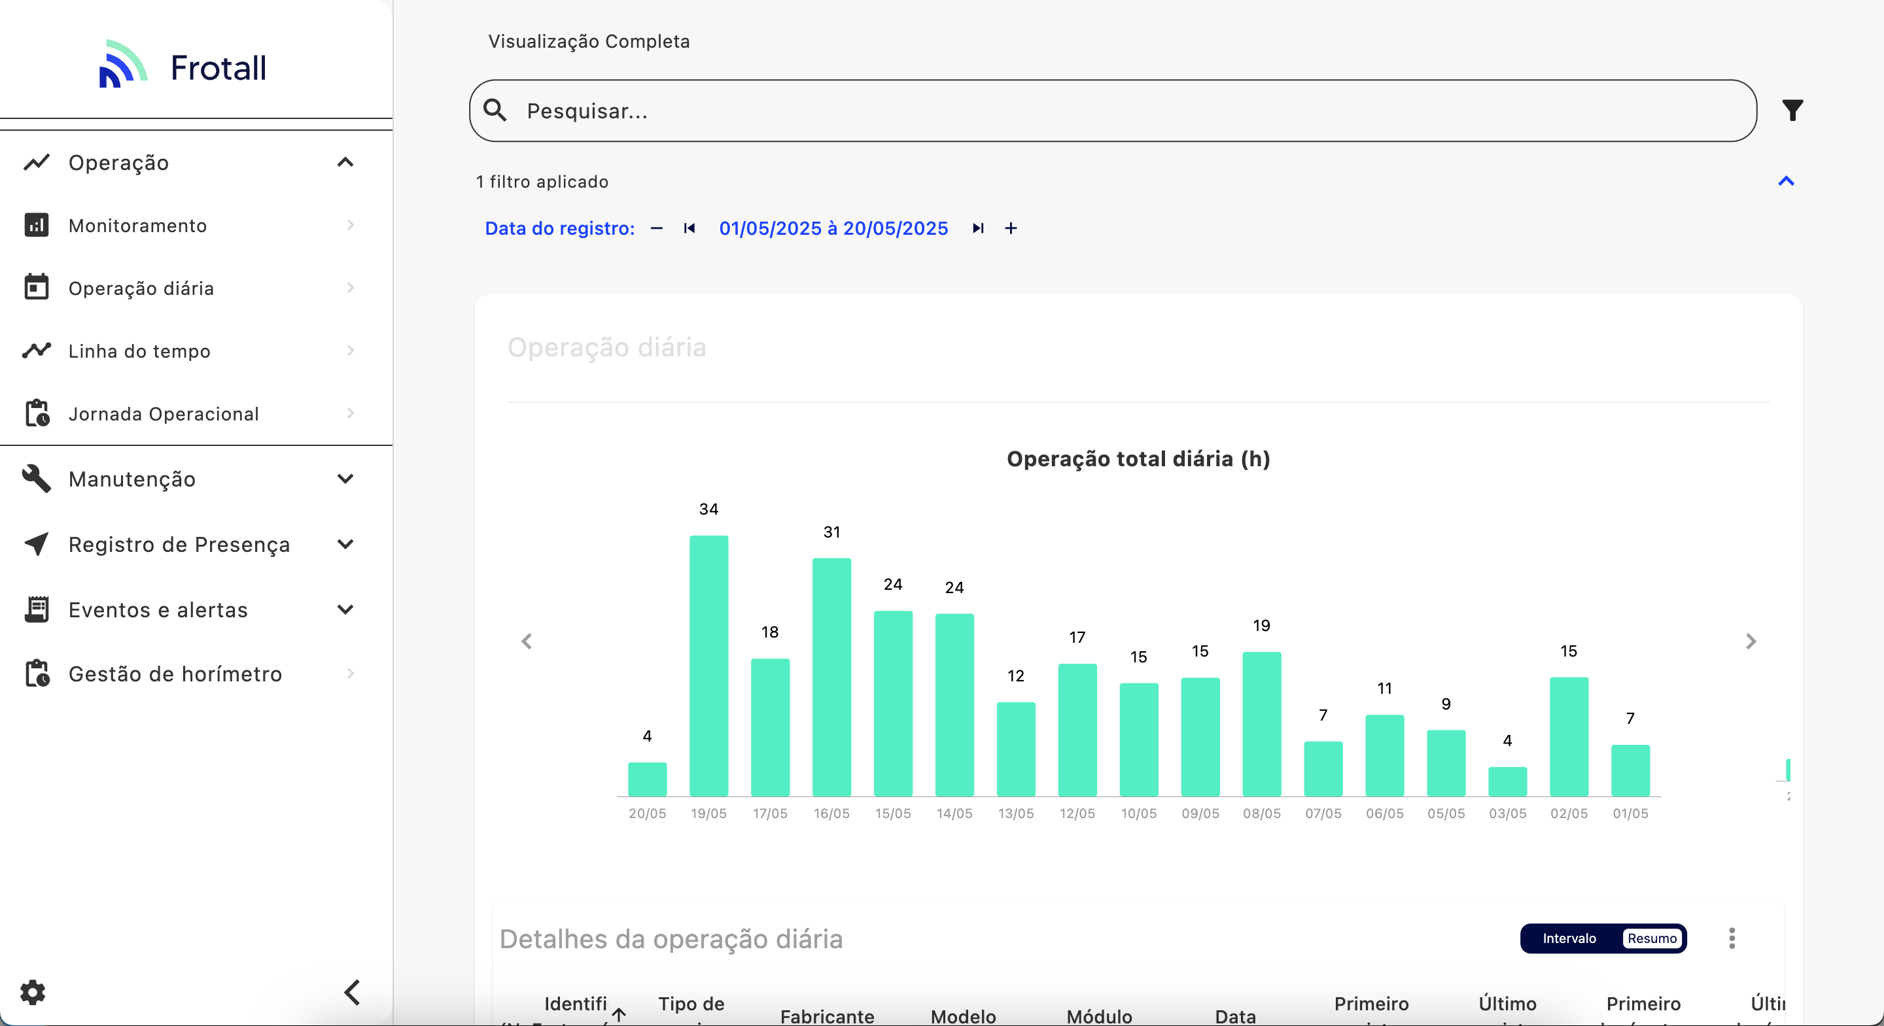Click the 19/05 bar showing 34 hours

(708, 666)
